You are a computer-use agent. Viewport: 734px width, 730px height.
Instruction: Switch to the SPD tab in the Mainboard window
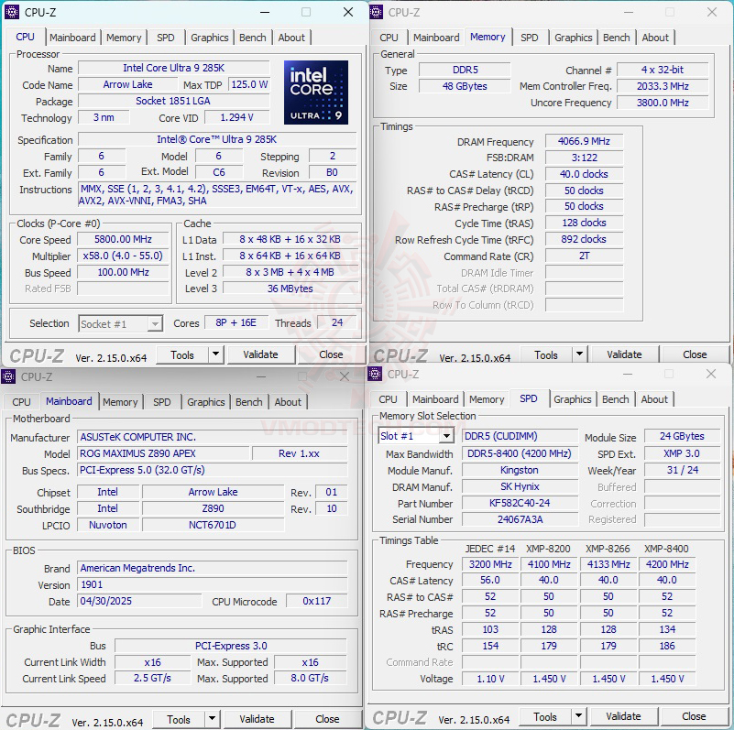click(162, 402)
